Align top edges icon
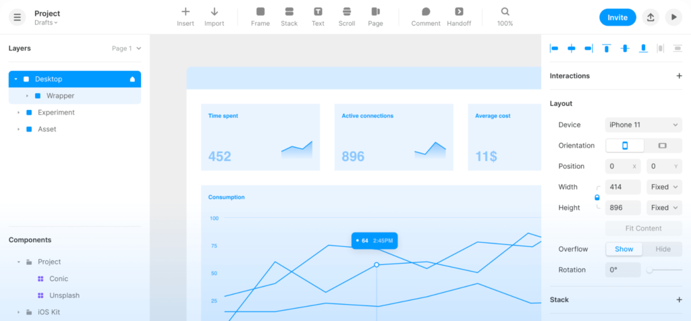Image resolution: width=691 pixels, height=321 pixels. click(607, 49)
